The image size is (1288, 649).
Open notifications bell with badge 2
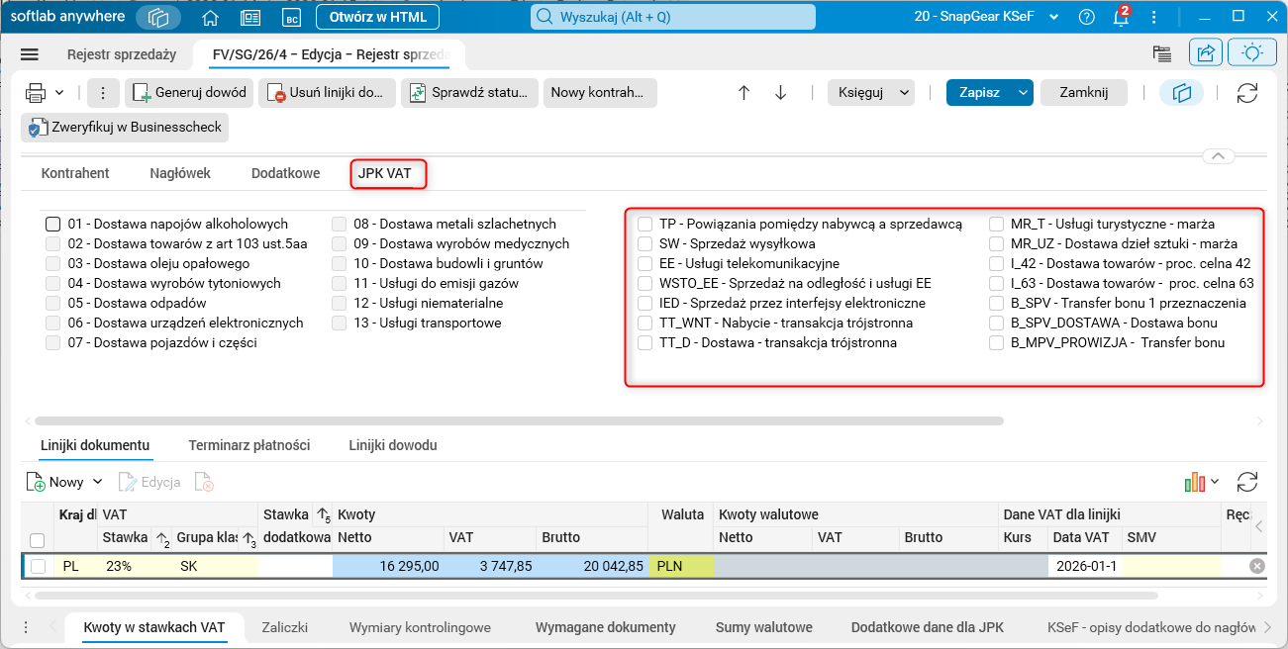tap(1121, 17)
